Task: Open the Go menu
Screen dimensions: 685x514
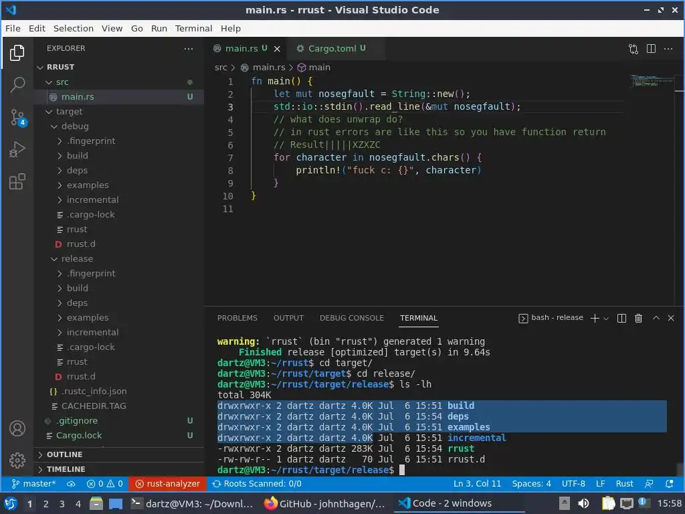Action: (x=136, y=28)
